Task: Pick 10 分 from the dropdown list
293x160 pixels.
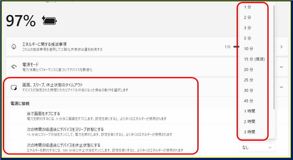Action: 249,49
